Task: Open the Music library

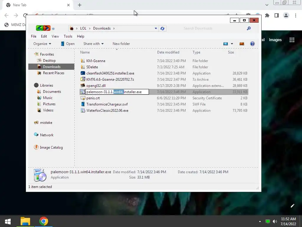Action: (47, 98)
